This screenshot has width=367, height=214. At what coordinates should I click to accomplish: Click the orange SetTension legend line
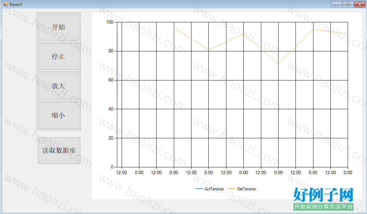231,189
